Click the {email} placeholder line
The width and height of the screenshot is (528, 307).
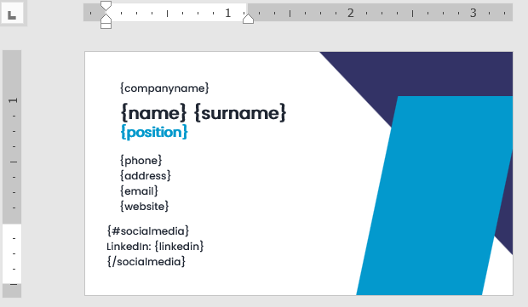coord(139,191)
